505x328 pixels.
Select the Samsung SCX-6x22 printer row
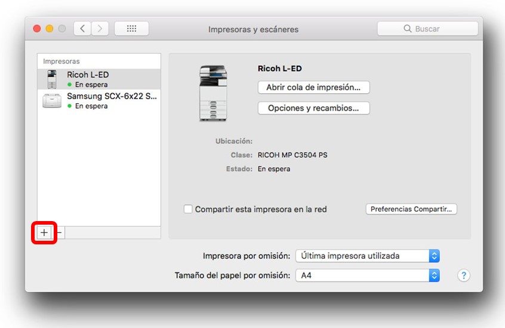pos(99,100)
